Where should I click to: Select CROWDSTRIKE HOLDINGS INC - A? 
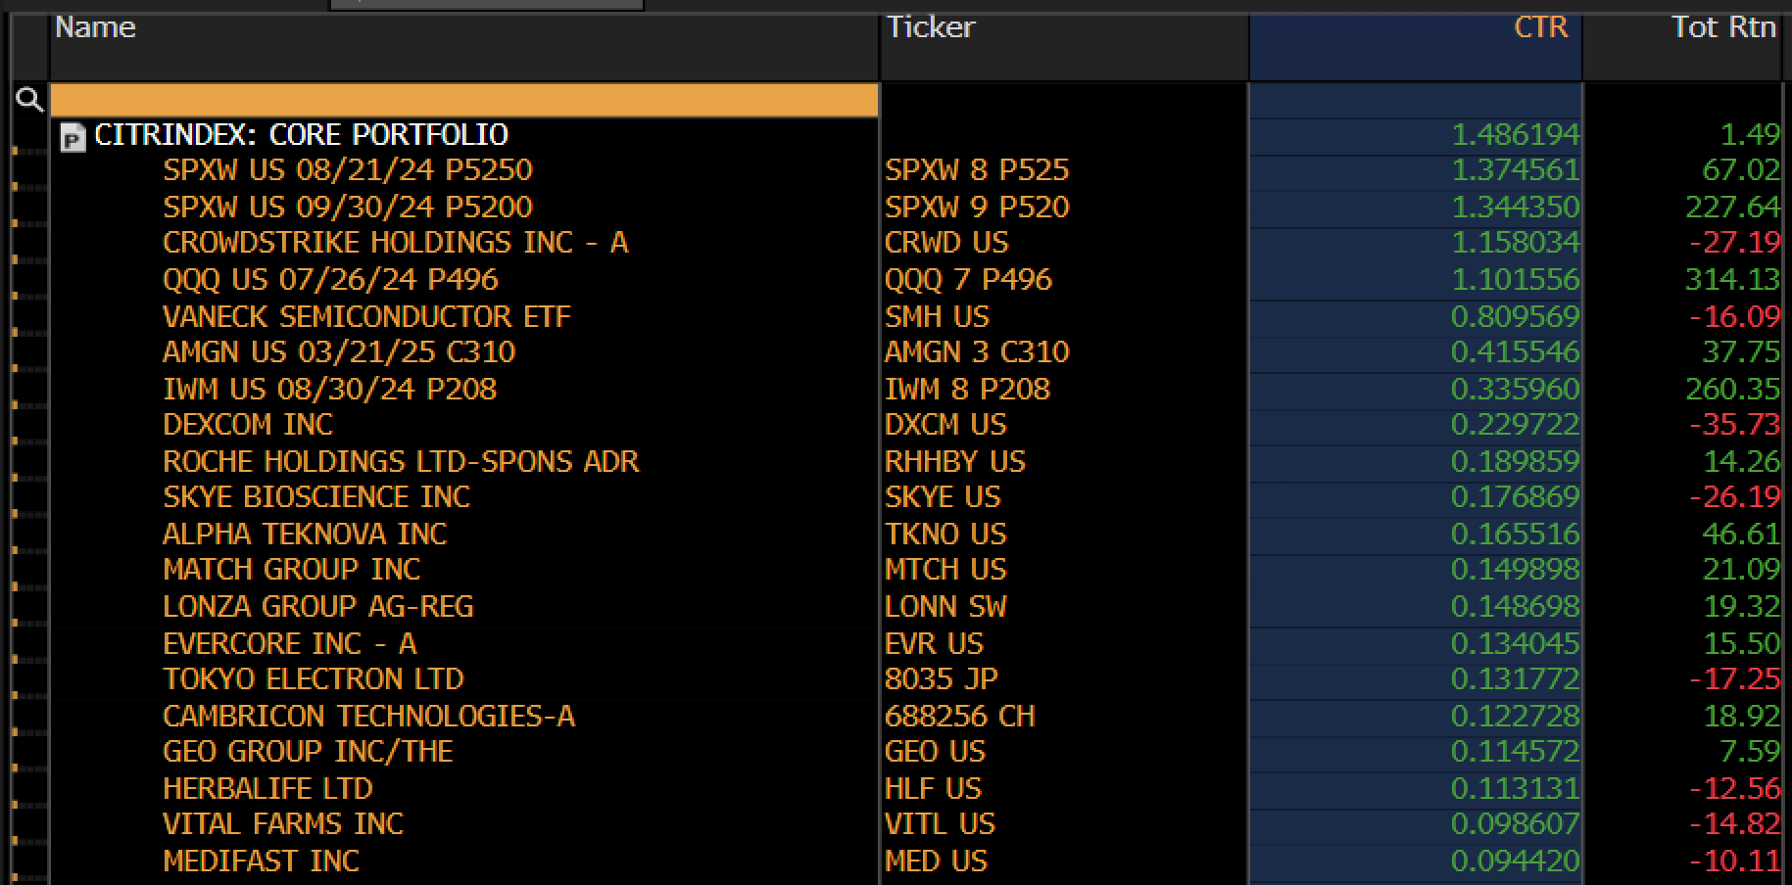395,243
